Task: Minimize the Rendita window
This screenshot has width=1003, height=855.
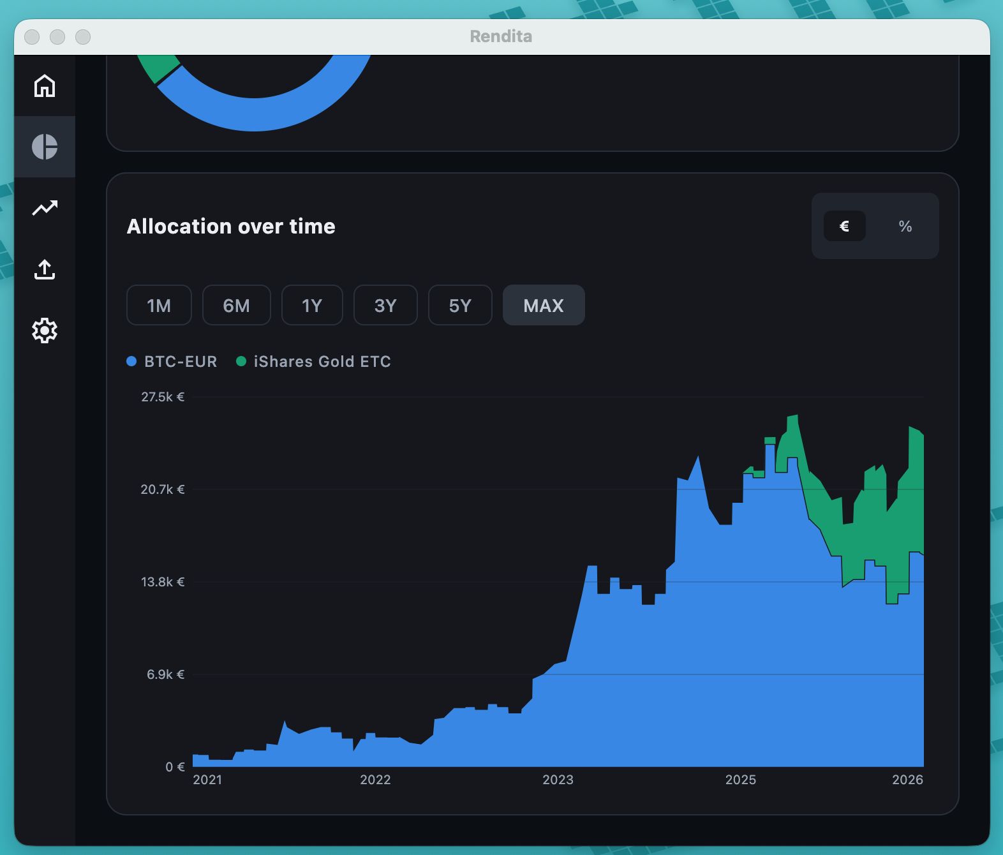Action: [57, 37]
